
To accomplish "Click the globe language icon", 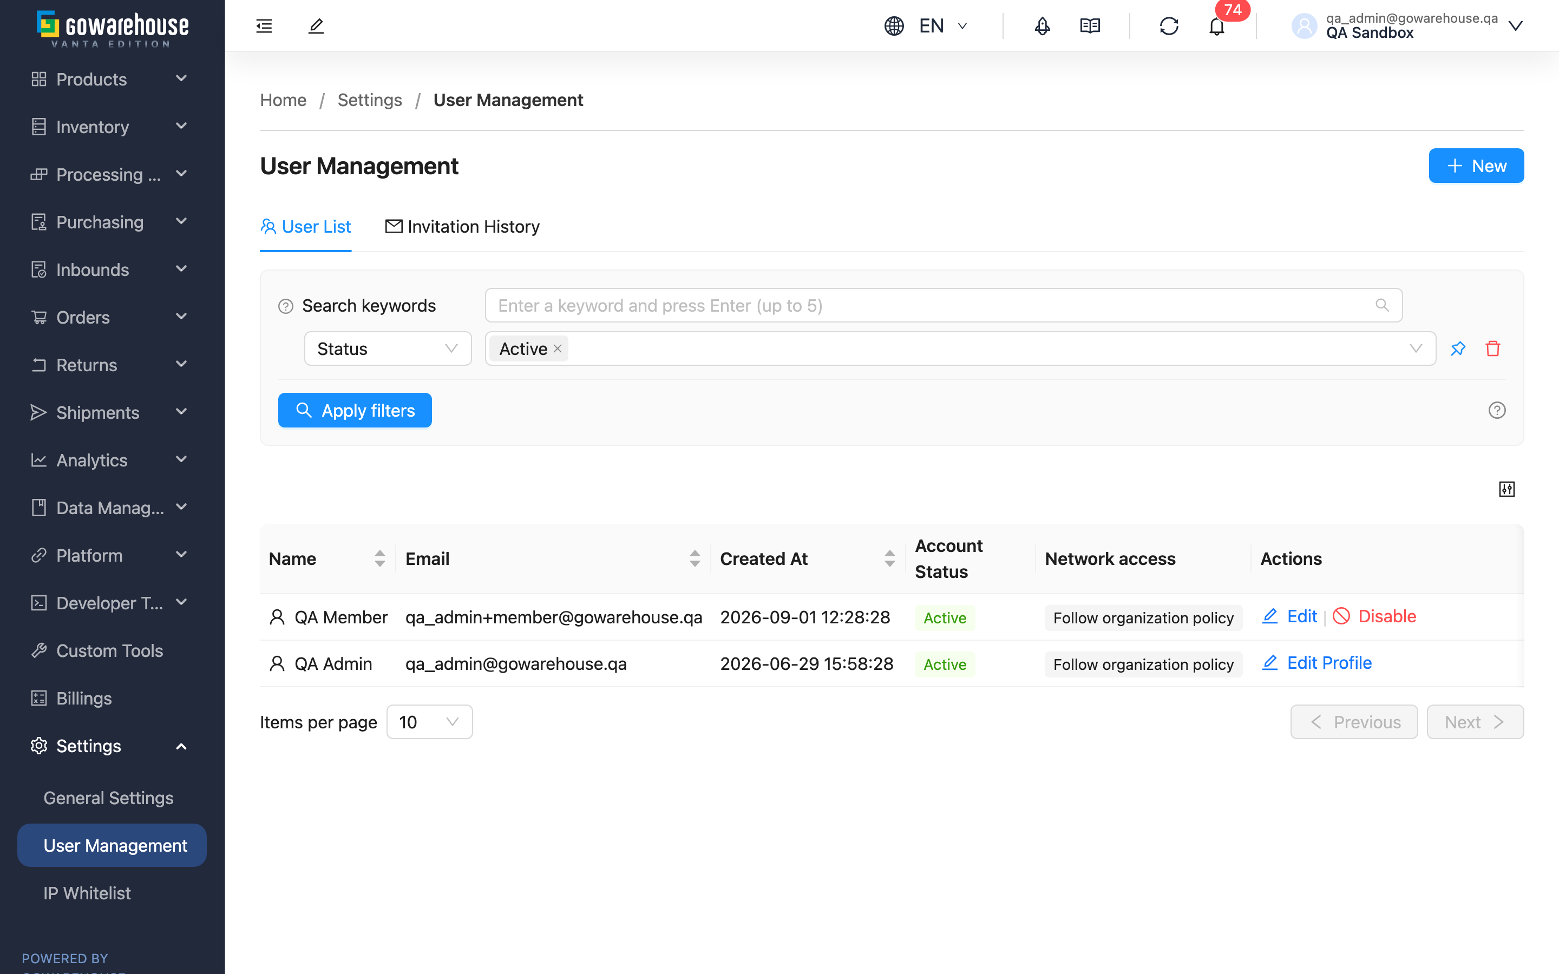I will 894,26.
